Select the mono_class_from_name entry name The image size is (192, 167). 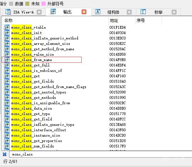tap(32, 60)
